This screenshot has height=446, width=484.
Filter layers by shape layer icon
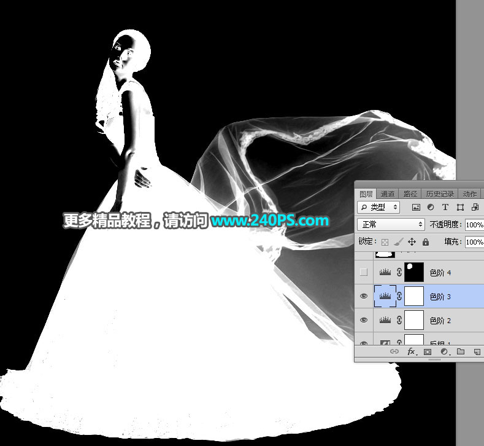(460, 208)
